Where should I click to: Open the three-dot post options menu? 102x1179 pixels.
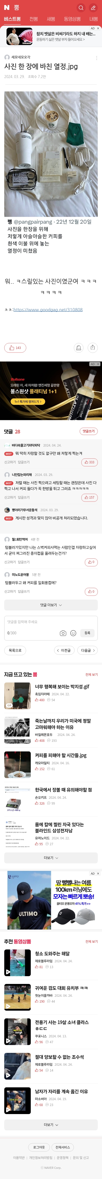point(96,58)
